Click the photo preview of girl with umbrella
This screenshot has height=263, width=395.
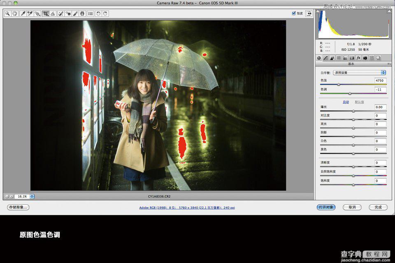pyautogui.click(x=158, y=106)
